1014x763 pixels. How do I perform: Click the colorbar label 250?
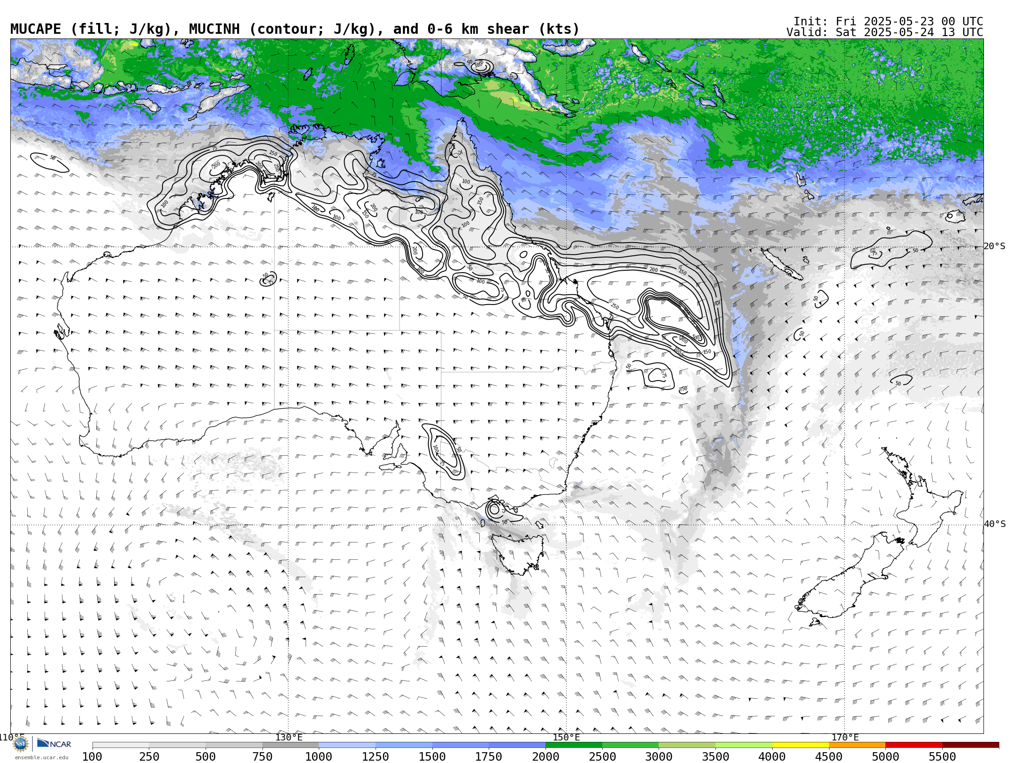149,757
